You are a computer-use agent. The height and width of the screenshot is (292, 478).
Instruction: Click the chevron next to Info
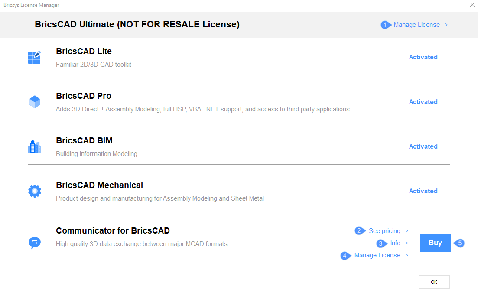pos(407,243)
